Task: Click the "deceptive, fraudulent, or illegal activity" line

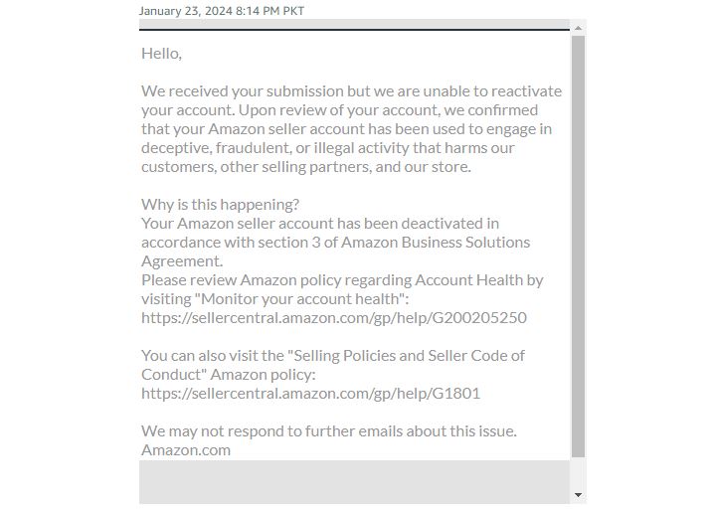Action: click(x=328, y=148)
